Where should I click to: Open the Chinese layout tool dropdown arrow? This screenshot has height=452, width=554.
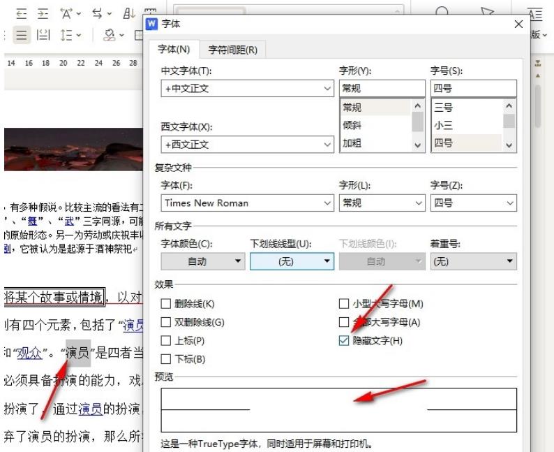[x=79, y=14]
